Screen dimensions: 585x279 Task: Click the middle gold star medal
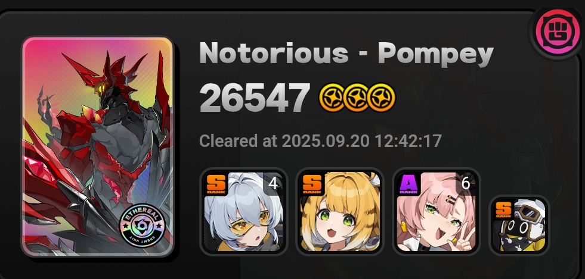click(356, 98)
